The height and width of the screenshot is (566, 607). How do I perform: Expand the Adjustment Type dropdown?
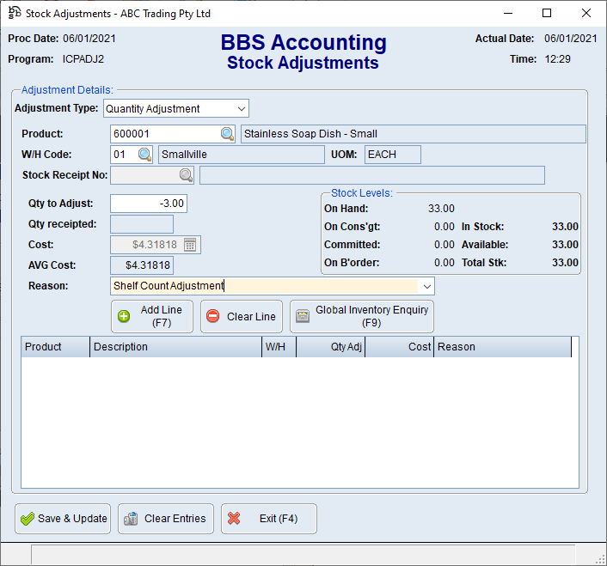pos(242,109)
